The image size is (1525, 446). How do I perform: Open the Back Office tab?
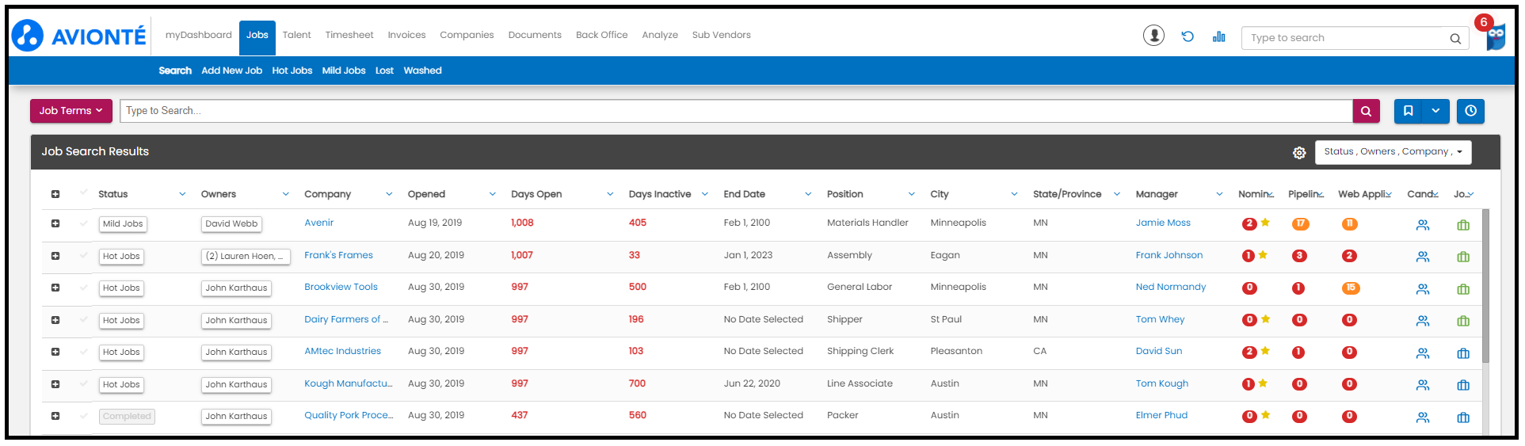[x=601, y=35]
